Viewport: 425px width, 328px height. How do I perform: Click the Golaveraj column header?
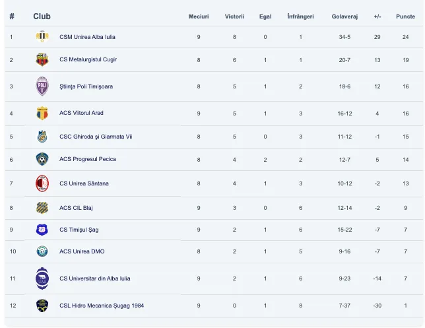pyautogui.click(x=344, y=16)
